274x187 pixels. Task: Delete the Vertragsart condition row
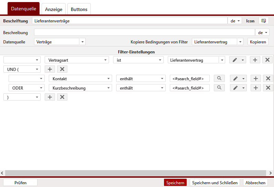point(267,60)
